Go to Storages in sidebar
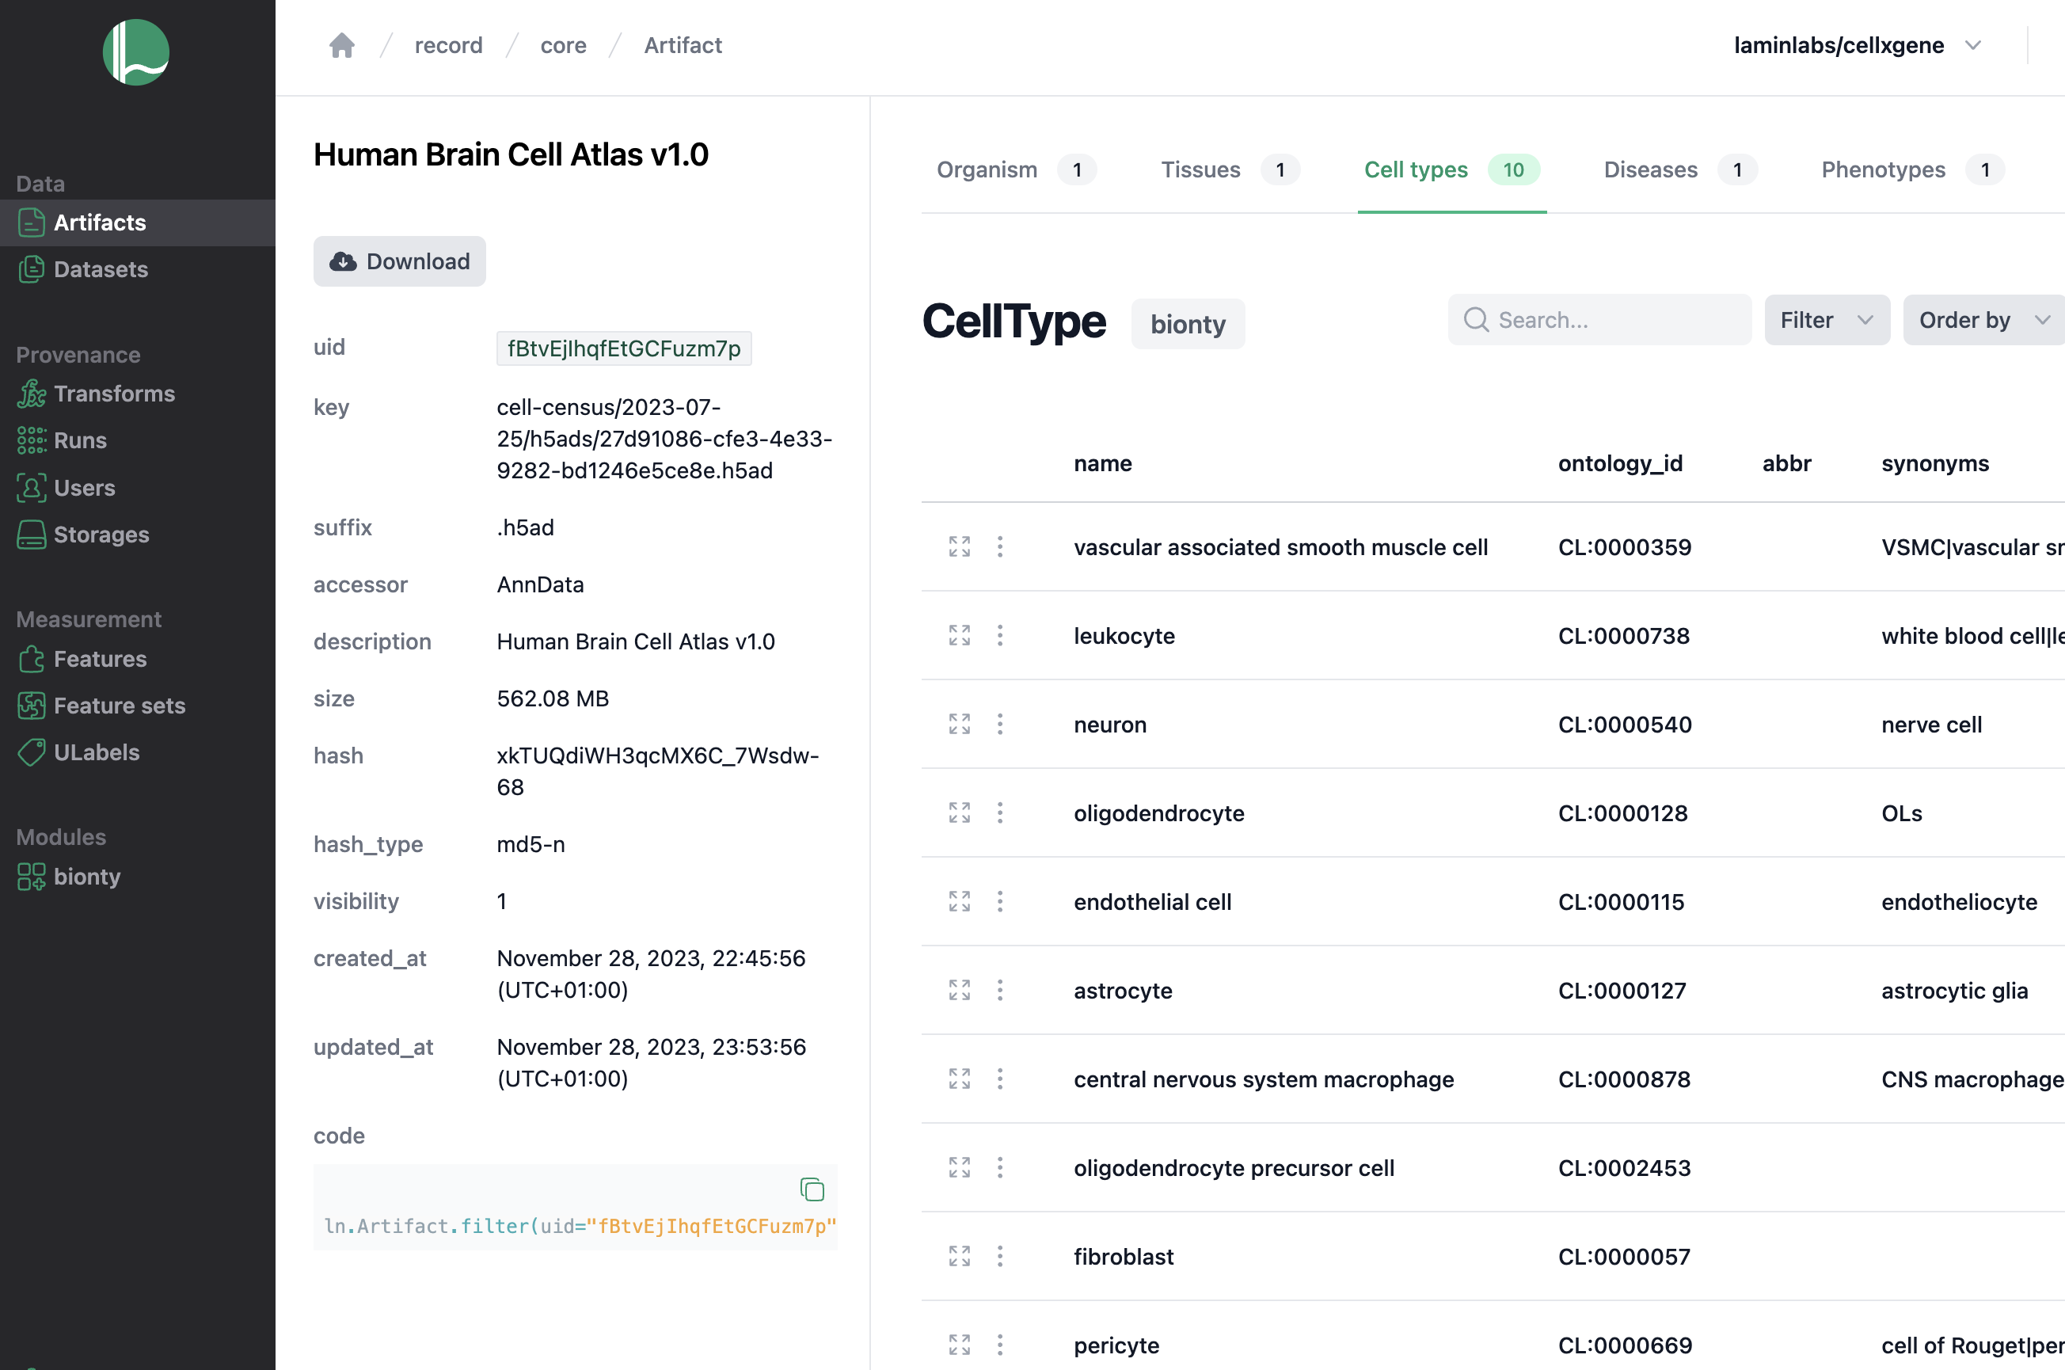This screenshot has width=2065, height=1370. tap(101, 535)
